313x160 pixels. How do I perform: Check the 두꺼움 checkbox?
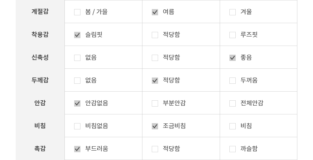tap(233, 81)
